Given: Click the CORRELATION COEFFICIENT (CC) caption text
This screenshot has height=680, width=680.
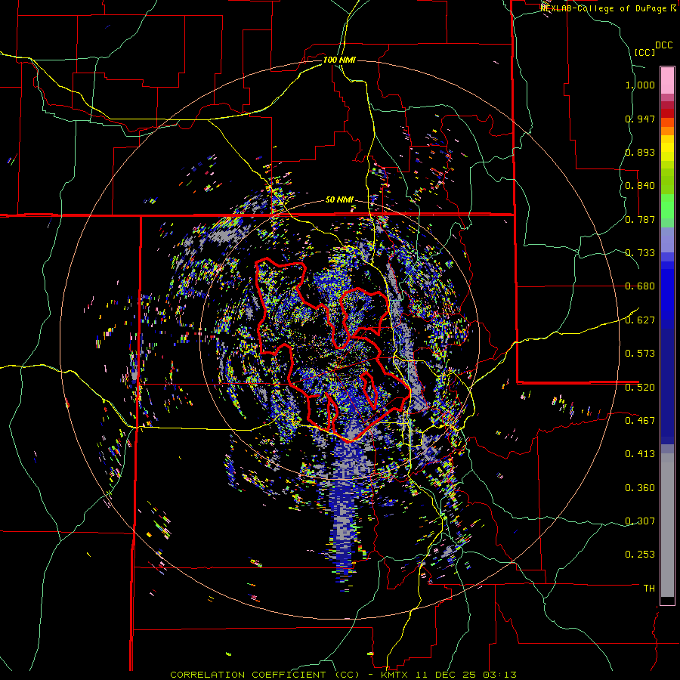Looking at the screenshot, I should click(264, 675).
